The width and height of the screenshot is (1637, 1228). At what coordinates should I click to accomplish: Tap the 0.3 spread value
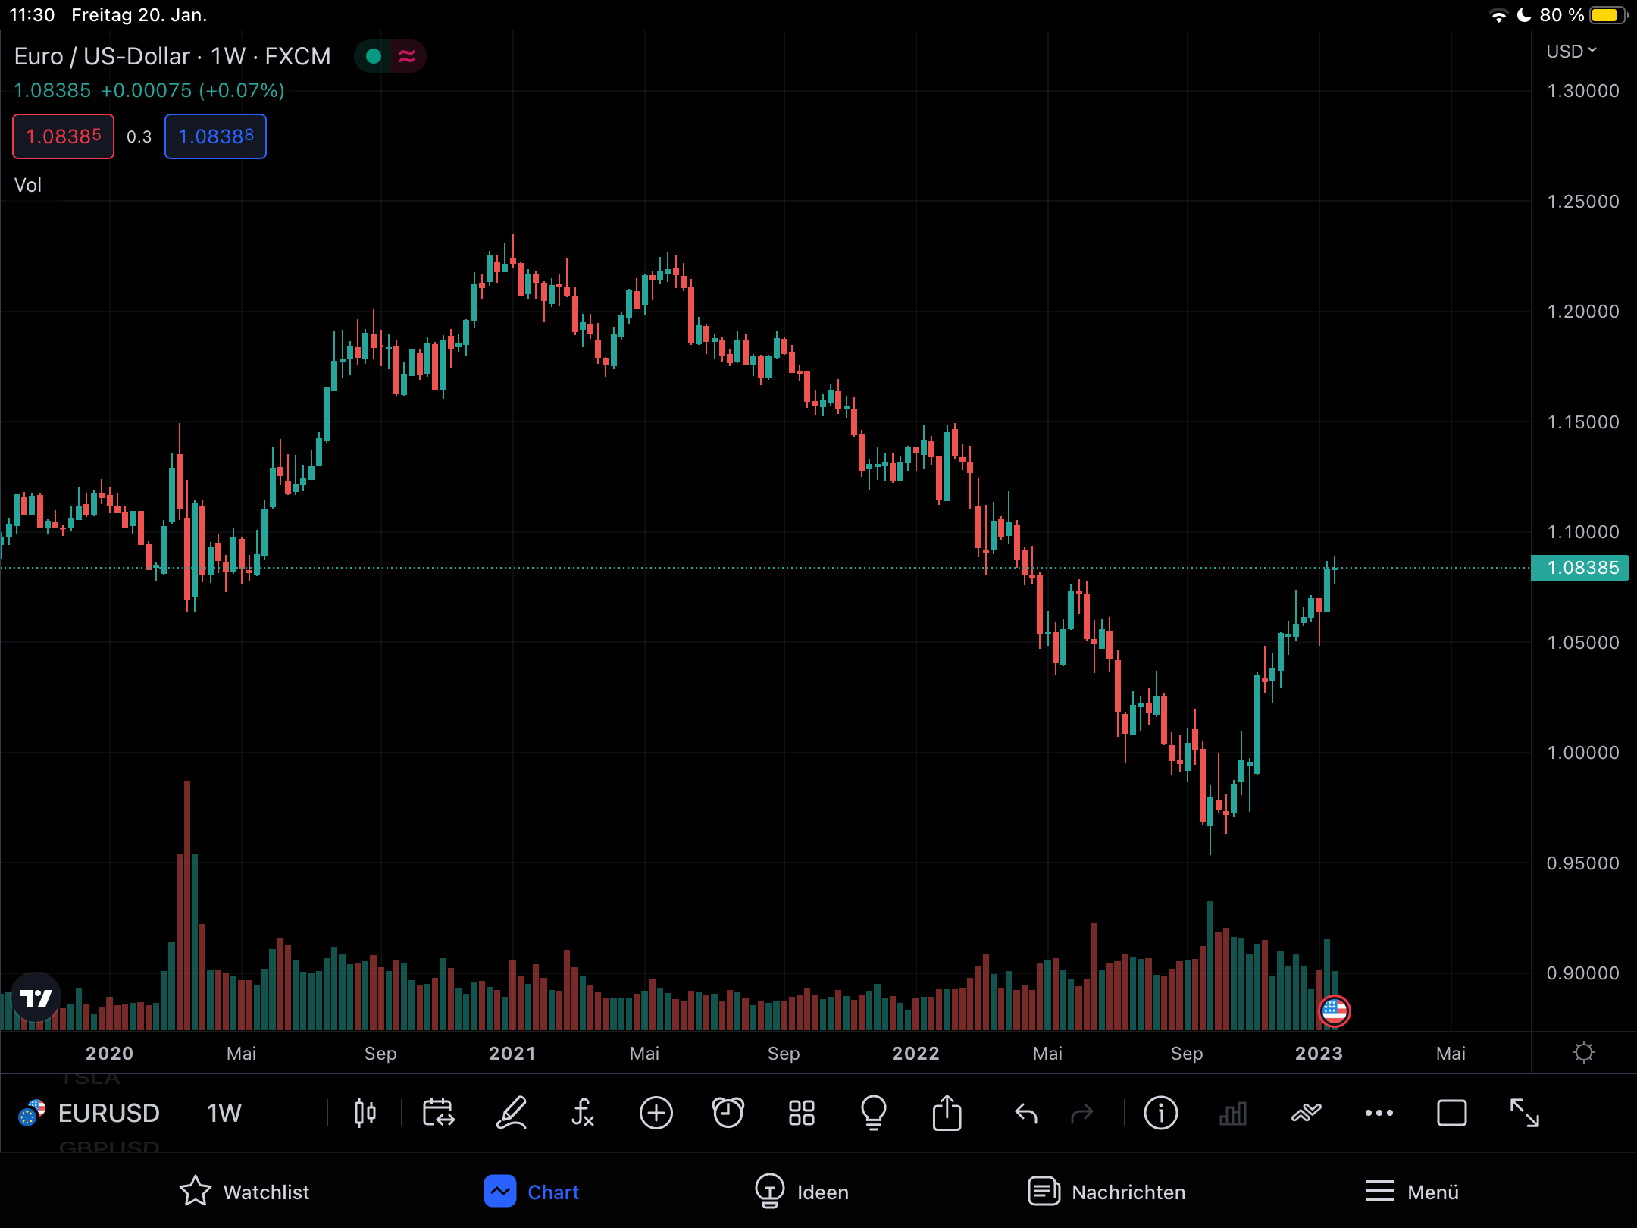tap(139, 136)
